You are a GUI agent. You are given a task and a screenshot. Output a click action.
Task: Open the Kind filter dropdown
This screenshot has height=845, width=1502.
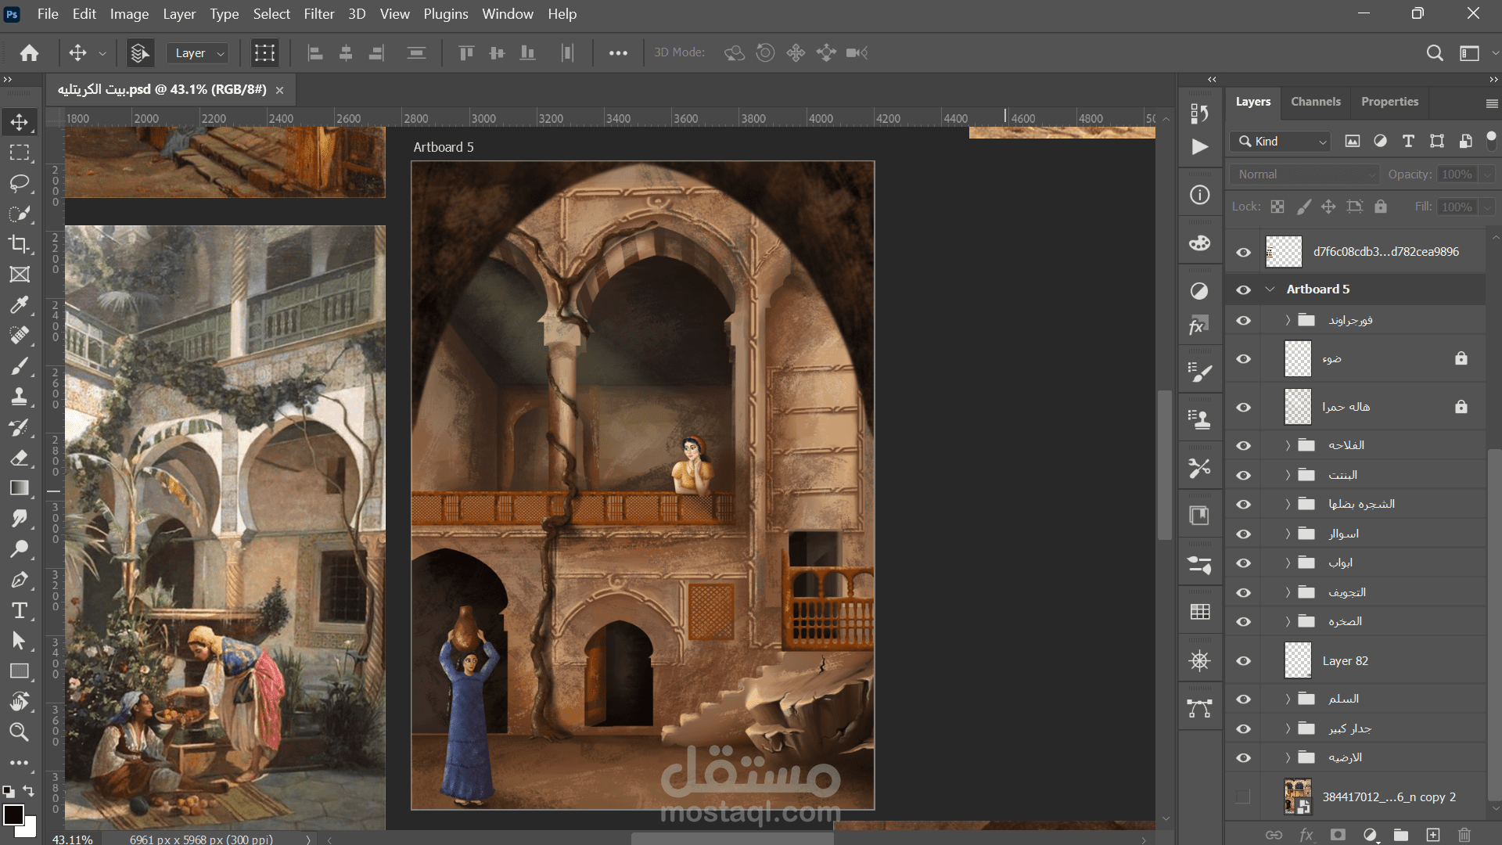pos(1281,142)
